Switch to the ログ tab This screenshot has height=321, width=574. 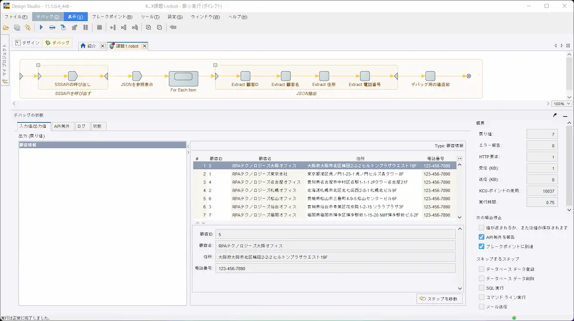click(82, 126)
